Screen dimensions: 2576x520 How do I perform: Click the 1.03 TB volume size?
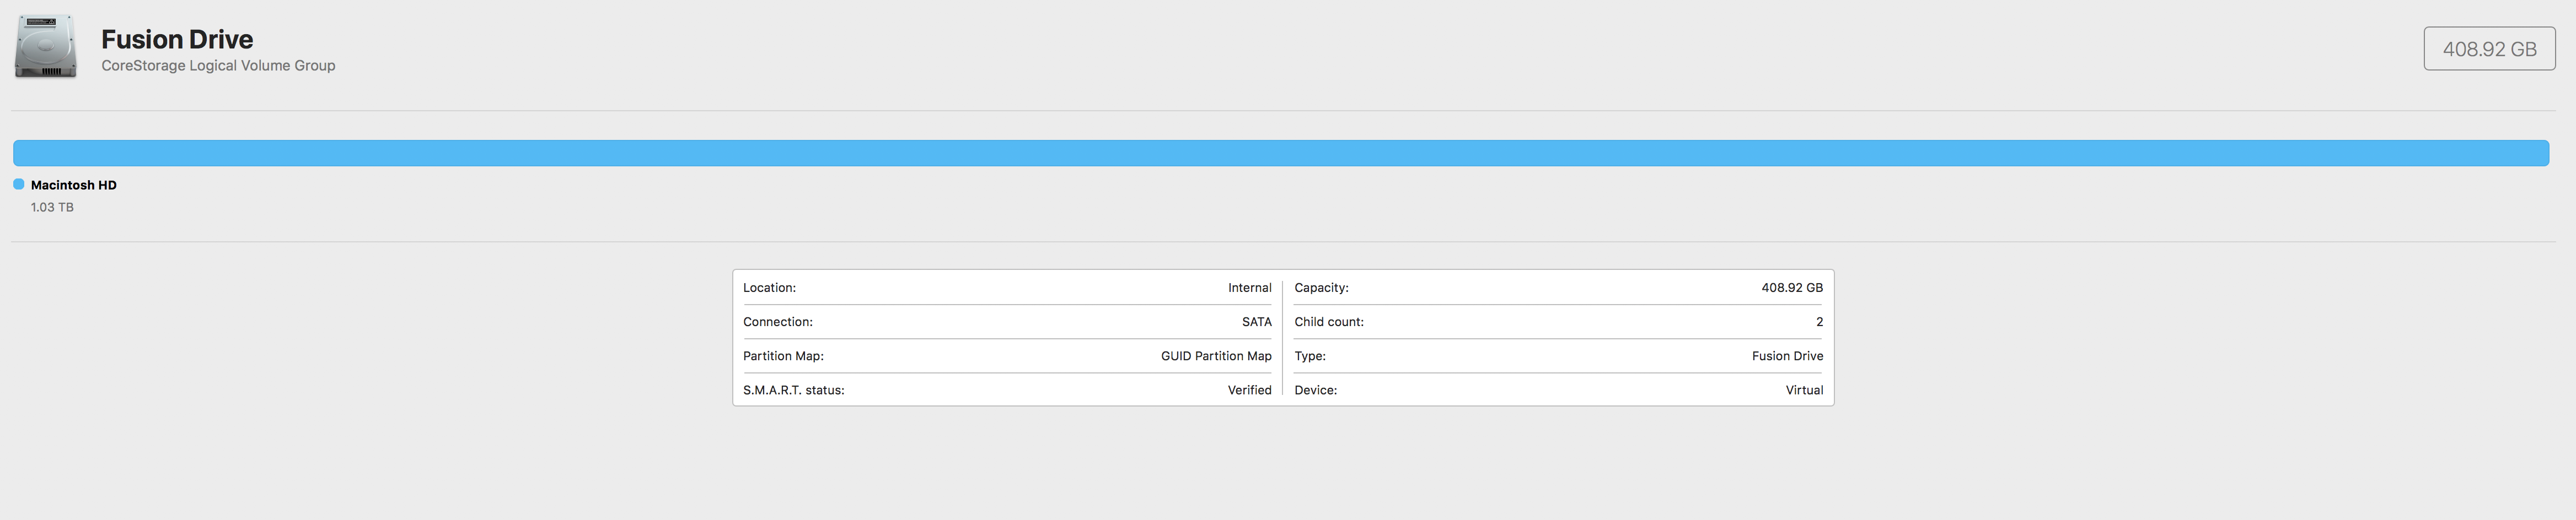point(52,207)
